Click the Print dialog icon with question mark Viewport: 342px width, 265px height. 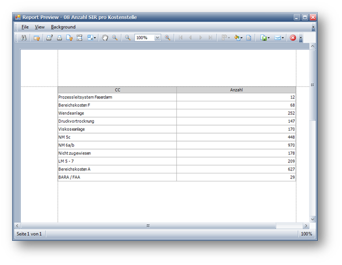pyautogui.click(x=49, y=37)
